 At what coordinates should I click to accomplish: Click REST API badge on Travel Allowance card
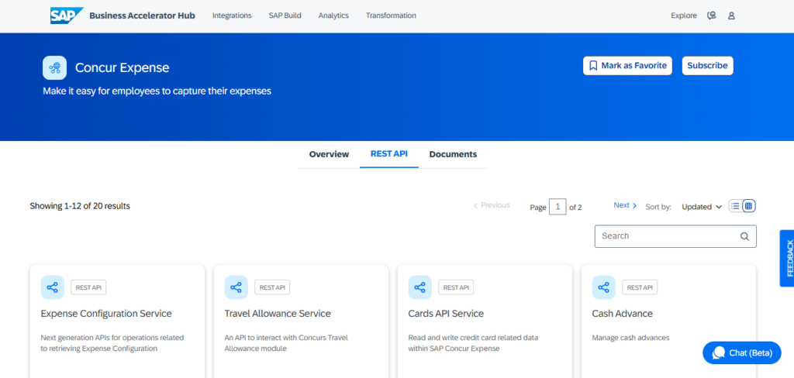point(272,287)
